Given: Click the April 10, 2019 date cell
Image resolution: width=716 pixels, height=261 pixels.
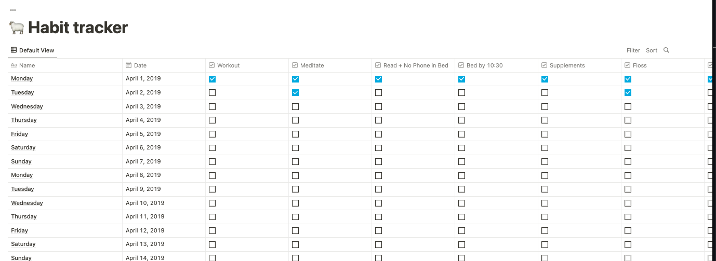Looking at the screenshot, I should coord(145,203).
